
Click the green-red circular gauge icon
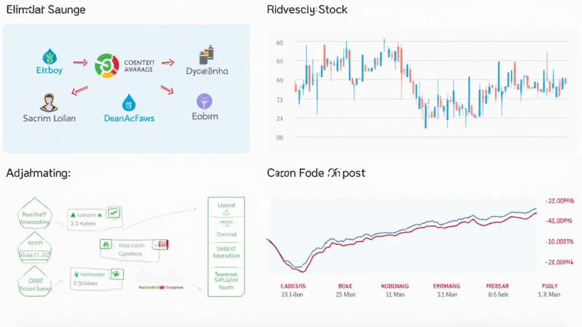point(106,65)
